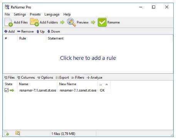Click the ReNamer Pro title bar app icon
The height and width of the screenshot is (140, 176).
7,7
